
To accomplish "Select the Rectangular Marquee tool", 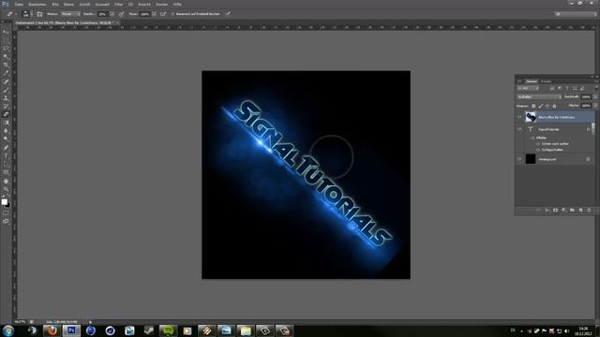I will pyautogui.click(x=6, y=40).
